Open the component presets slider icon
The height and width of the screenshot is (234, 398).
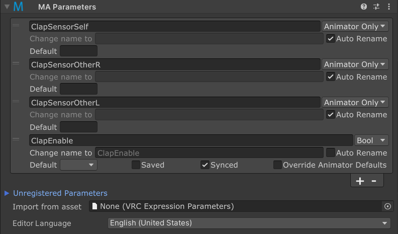376,7
